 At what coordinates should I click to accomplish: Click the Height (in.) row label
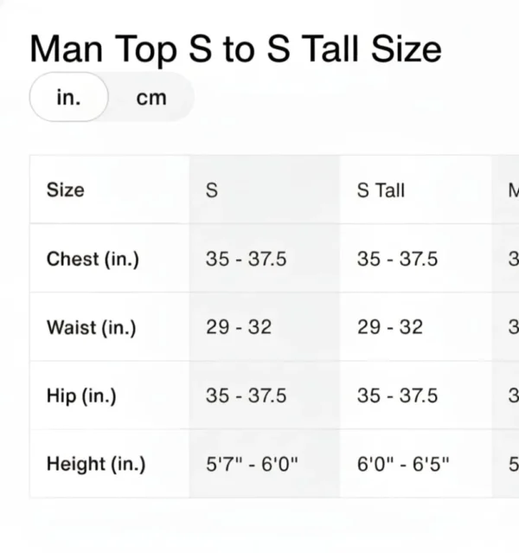pyautogui.click(x=96, y=464)
